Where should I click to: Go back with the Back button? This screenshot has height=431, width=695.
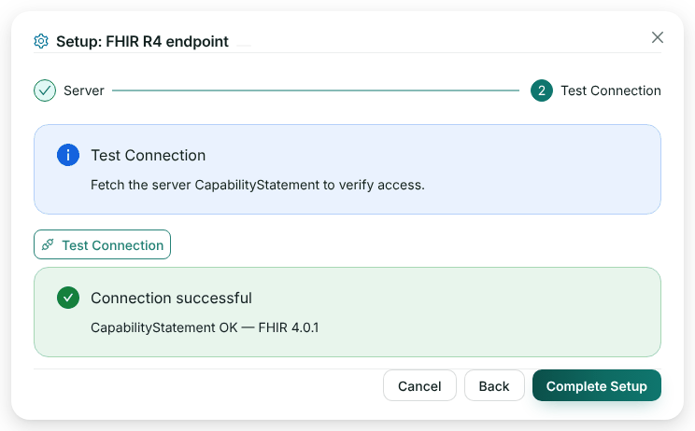(x=494, y=385)
